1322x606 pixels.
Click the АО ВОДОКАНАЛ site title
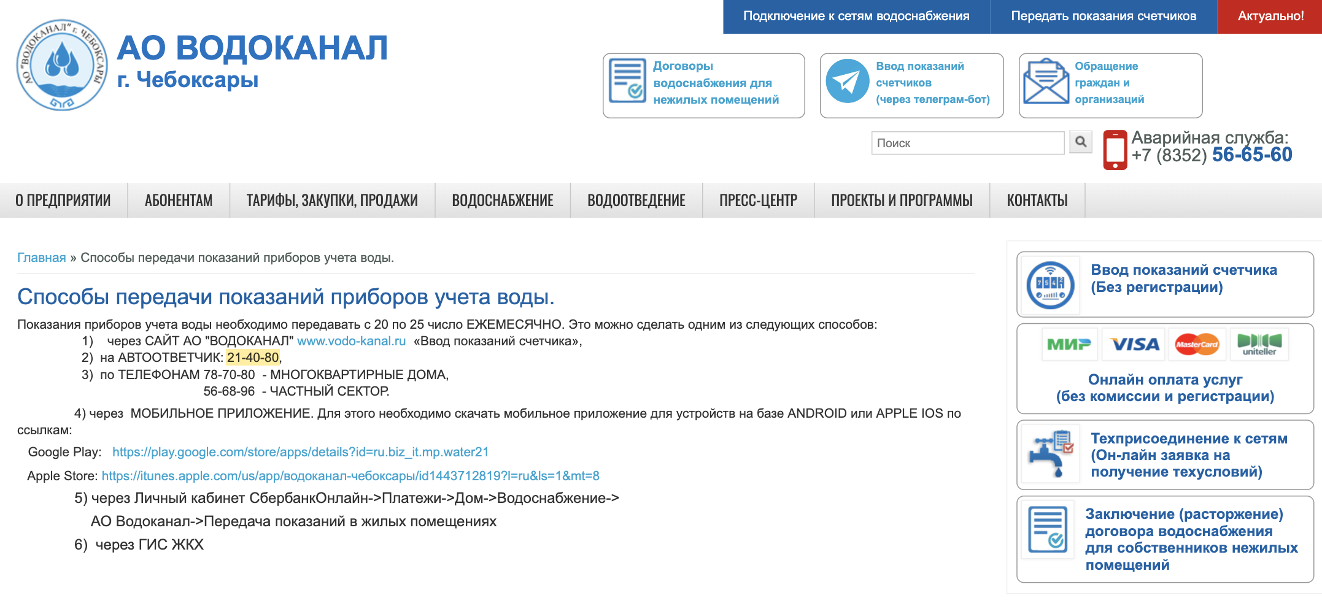[252, 48]
